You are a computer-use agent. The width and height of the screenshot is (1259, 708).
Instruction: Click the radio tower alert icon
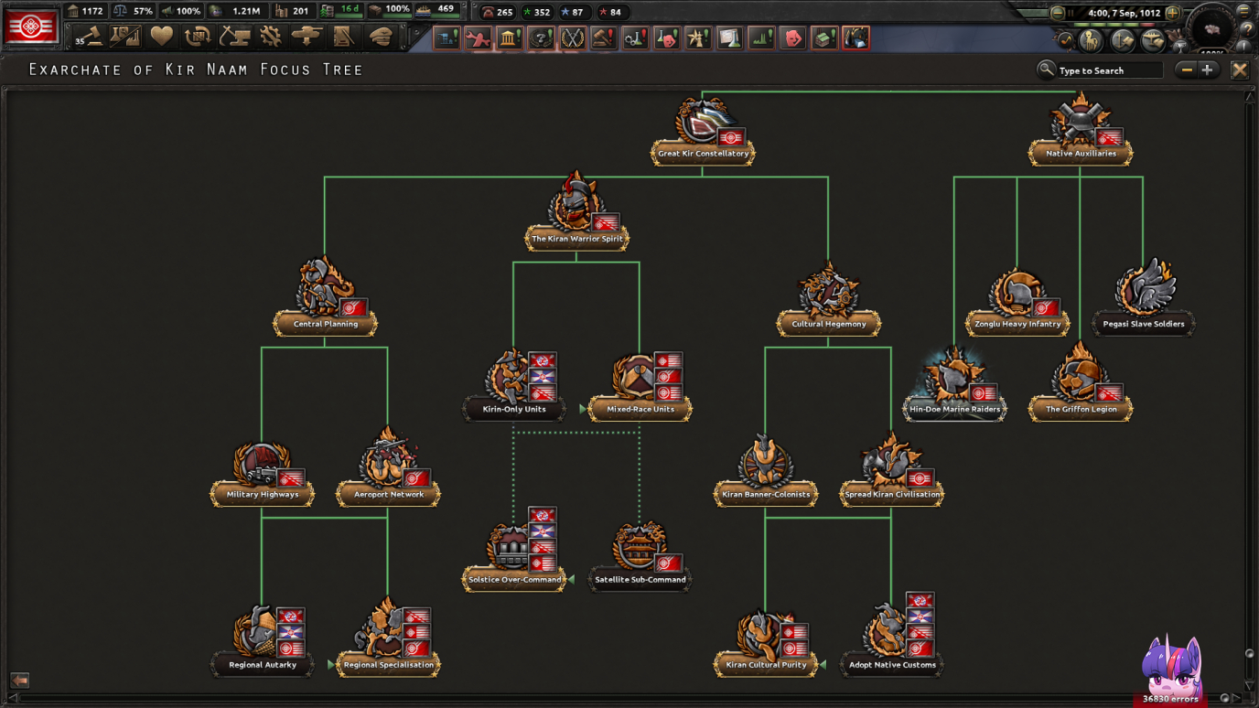click(698, 38)
